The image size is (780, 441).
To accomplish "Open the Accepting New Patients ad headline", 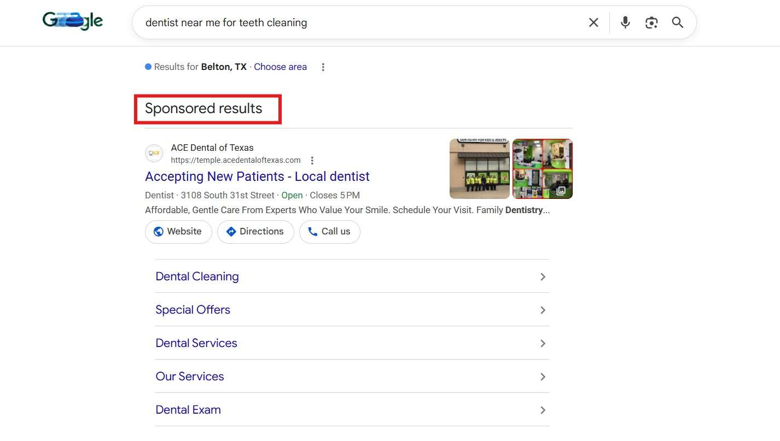I will pyautogui.click(x=257, y=176).
